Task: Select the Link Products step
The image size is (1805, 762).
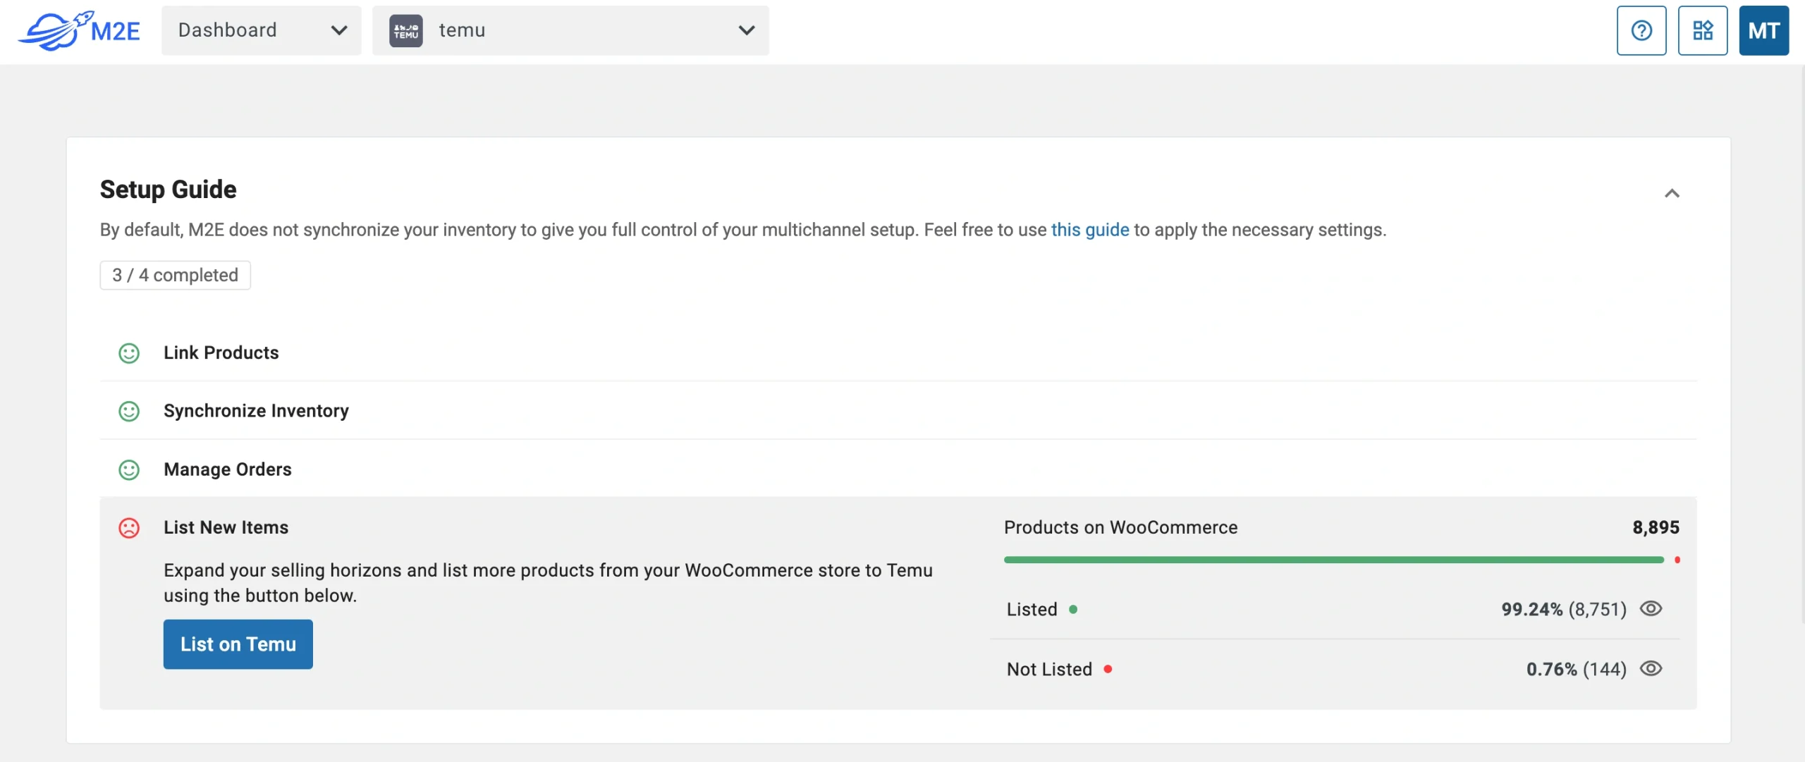Action: [221, 353]
